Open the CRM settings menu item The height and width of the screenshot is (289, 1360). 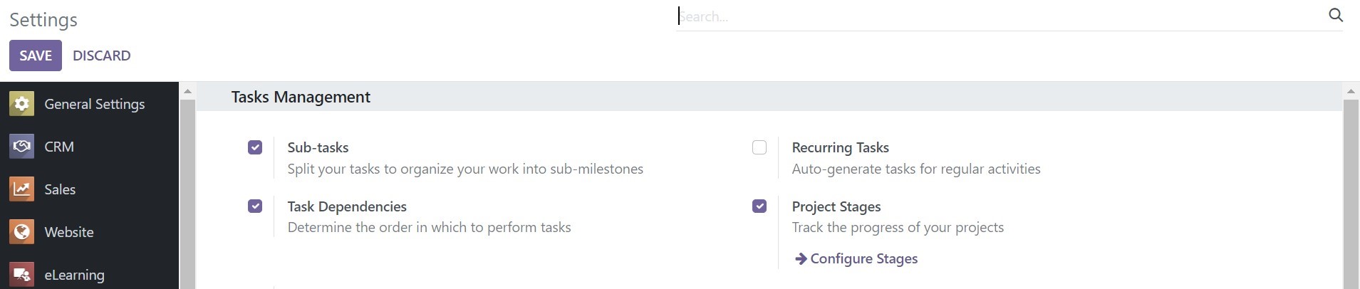click(x=89, y=147)
